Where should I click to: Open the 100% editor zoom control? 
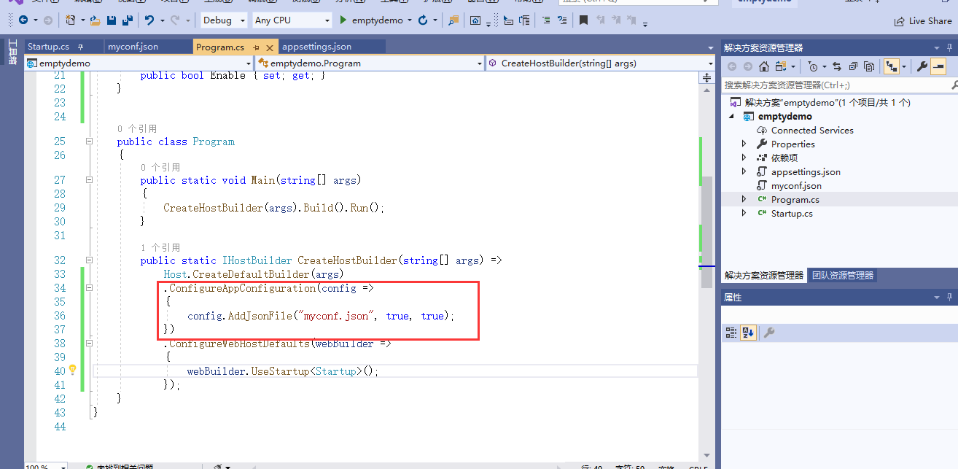click(x=44, y=465)
